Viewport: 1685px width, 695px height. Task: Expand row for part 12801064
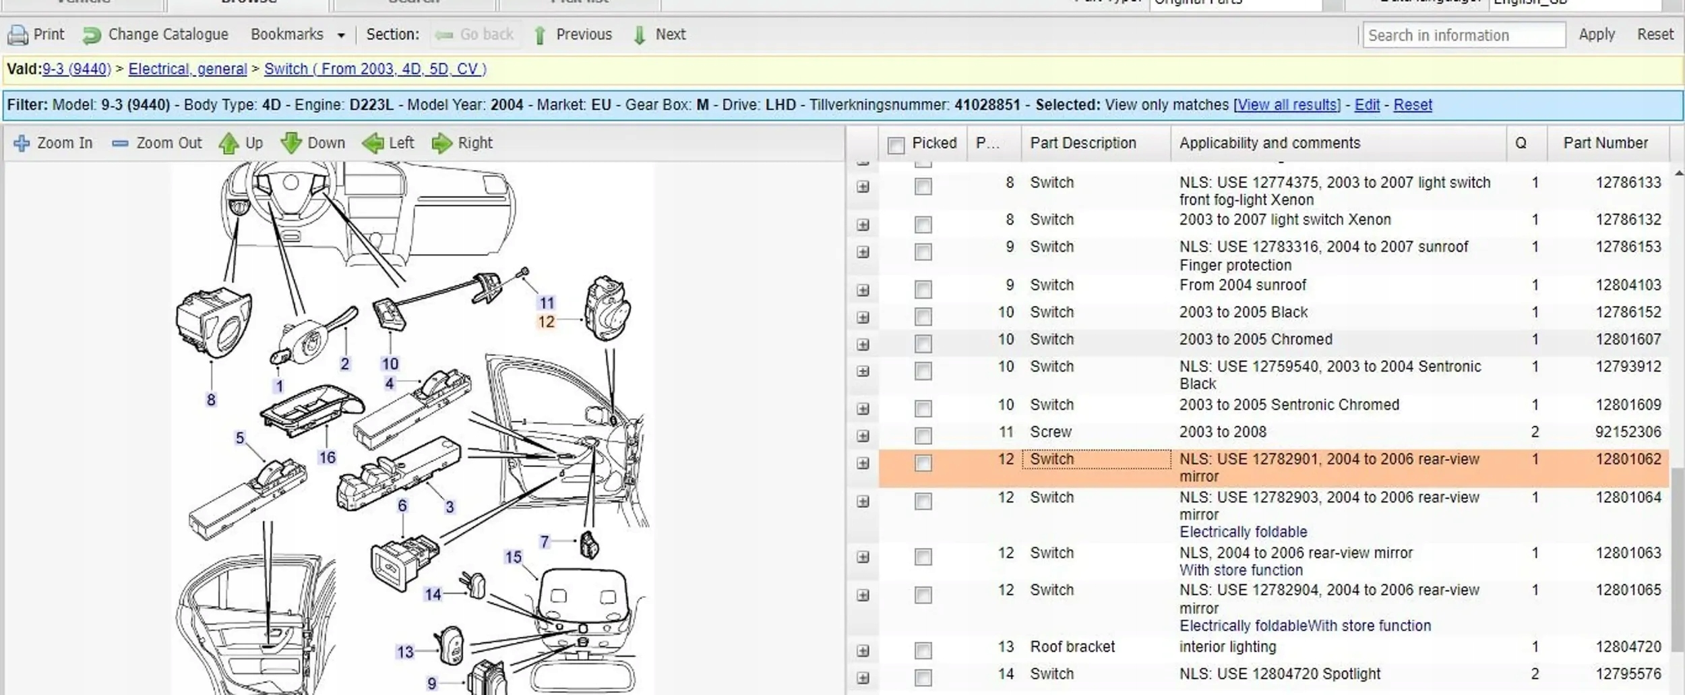coord(863,502)
